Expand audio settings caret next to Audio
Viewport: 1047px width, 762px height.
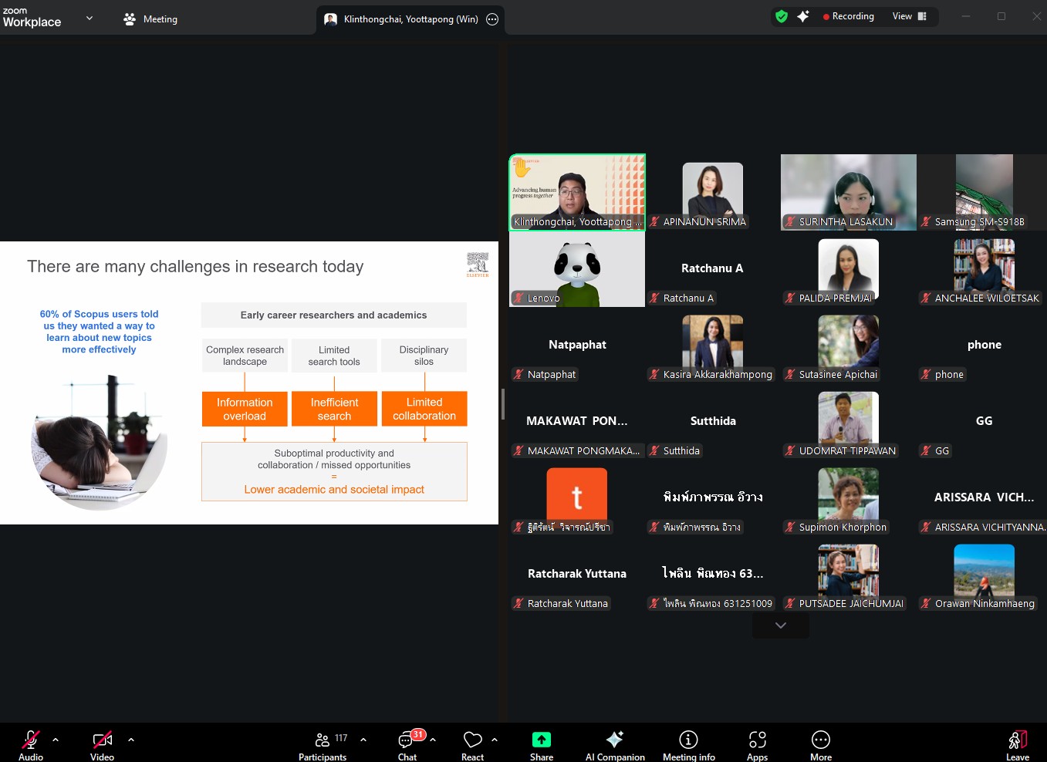[x=56, y=740]
